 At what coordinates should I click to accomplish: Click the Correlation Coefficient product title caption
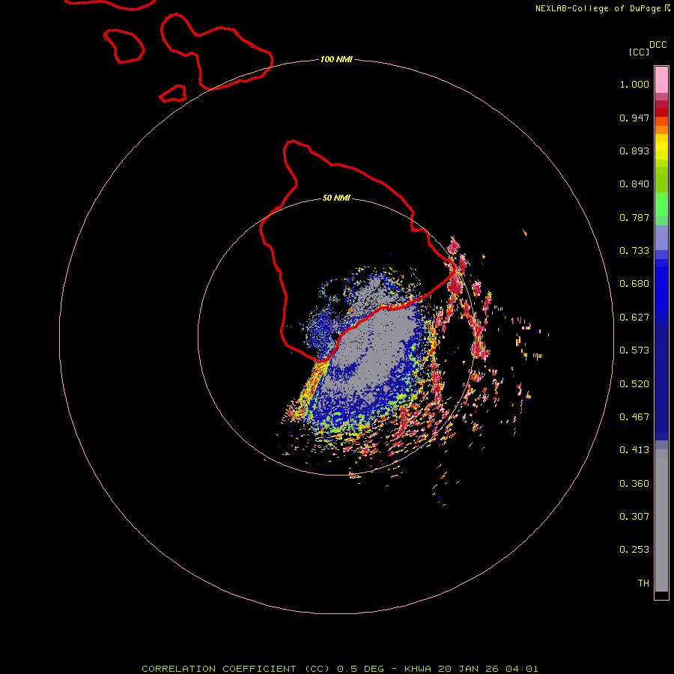click(x=340, y=669)
